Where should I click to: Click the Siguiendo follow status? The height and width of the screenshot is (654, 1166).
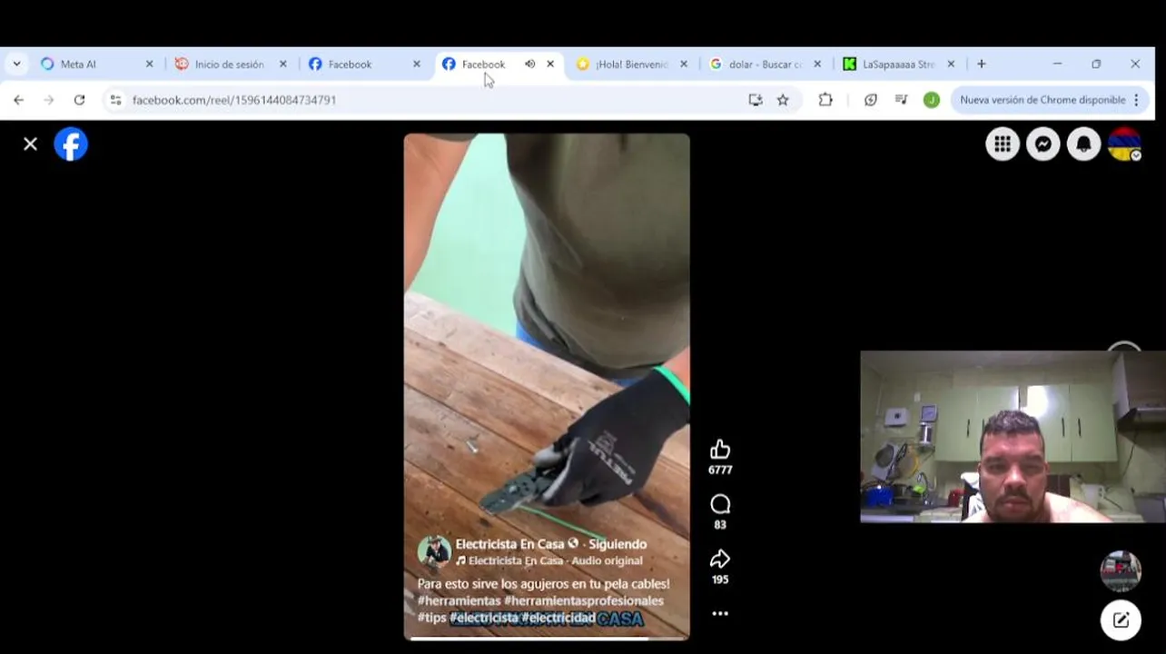coord(618,544)
